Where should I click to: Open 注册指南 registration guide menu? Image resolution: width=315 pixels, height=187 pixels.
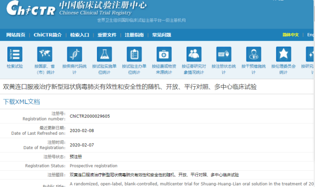point(134,35)
